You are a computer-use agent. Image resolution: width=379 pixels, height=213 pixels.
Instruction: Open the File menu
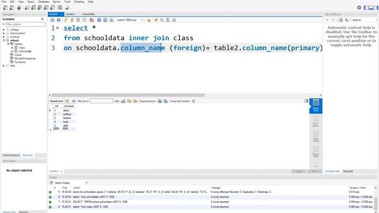tap(4, 2)
